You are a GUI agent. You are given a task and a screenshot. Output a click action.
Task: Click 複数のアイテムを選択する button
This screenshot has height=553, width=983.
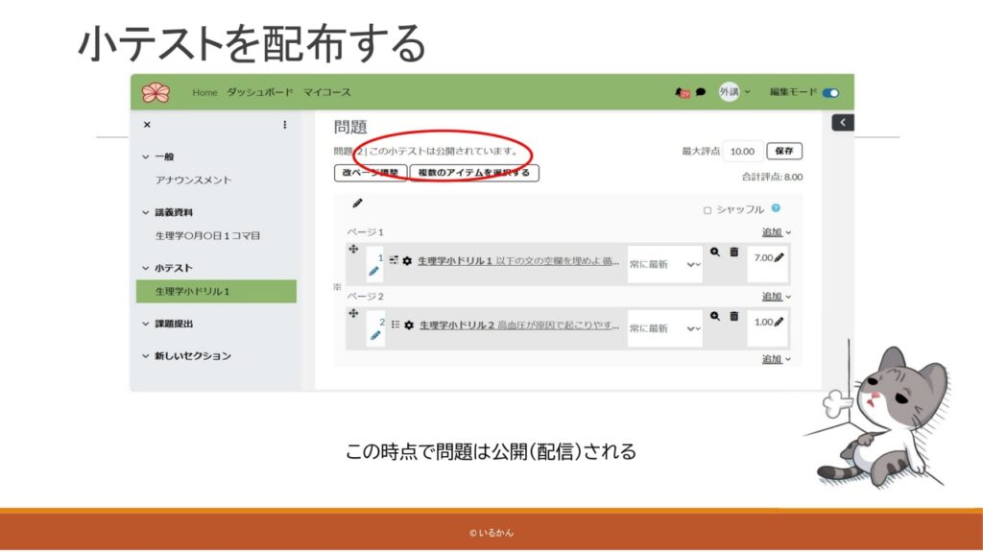474,173
